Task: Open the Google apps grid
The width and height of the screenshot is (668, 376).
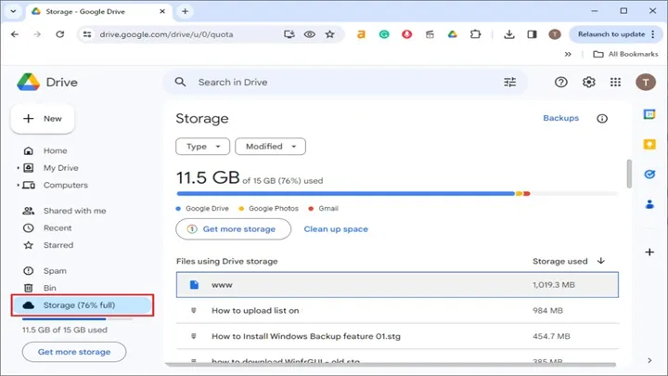Action: [x=615, y=82]
